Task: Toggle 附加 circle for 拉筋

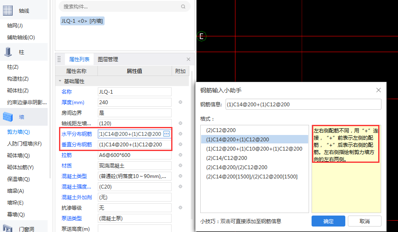Action: pos(180,155)
